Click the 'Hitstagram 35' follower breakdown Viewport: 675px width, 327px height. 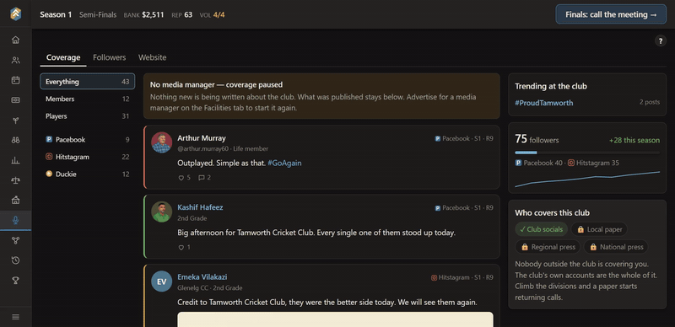(x=593, y=163)
